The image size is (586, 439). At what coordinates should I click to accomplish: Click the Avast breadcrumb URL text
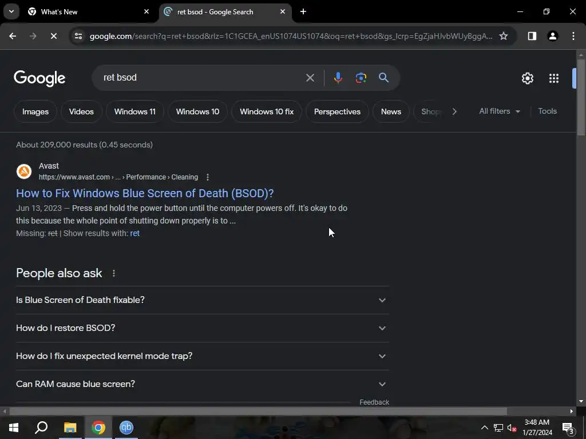pyautogui.click(x=118, y=177)
